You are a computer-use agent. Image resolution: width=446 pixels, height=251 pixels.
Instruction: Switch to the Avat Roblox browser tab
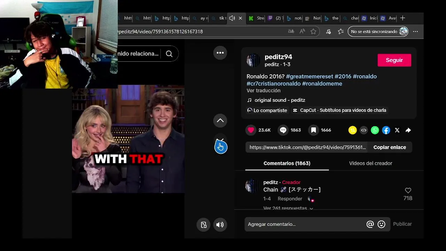(389, 18)
